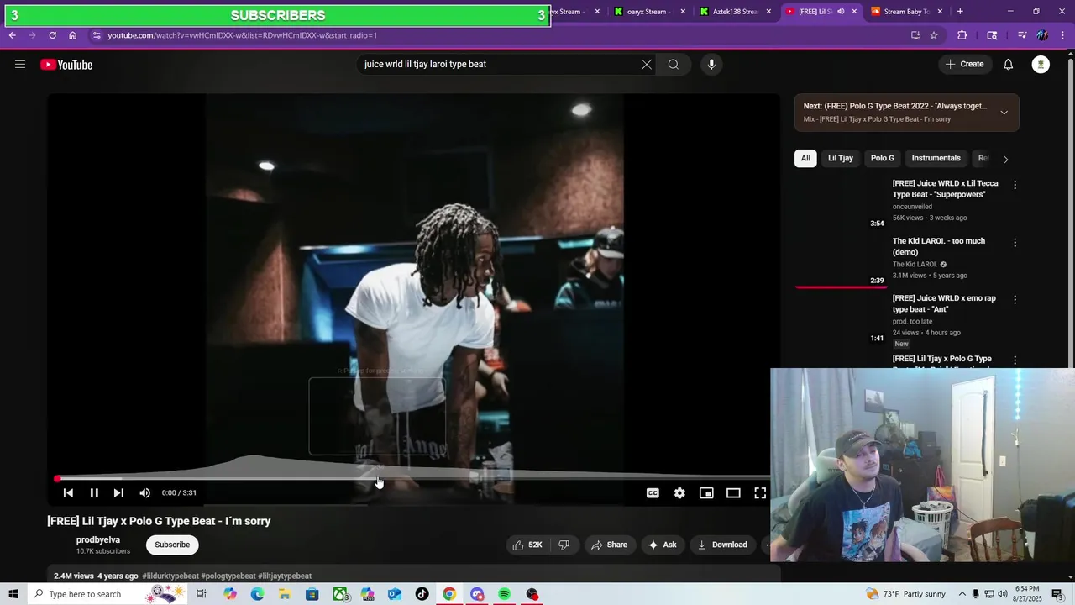Viewport: 1075px width, 605px height.
Task: Click the browser address bar URL
Action: (x=242, y=35)
